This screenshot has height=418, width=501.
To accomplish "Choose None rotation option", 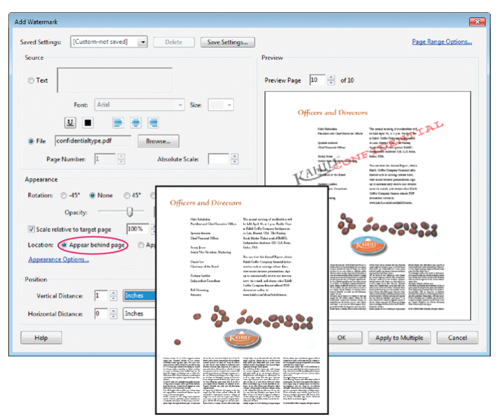I will [92, 195].
